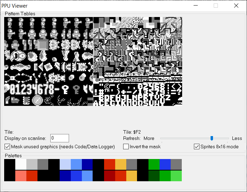Minimize the PPU Viewer window
247x192 pixels.
pos(195,6)
